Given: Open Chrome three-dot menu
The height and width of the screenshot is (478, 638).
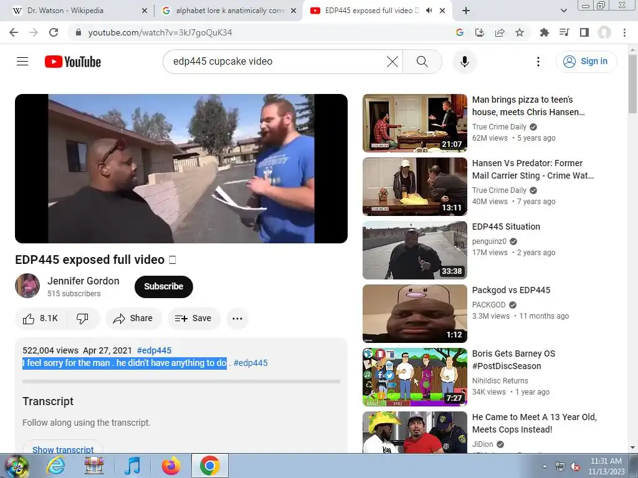Looking at the screenshot, I should [624, 32].
